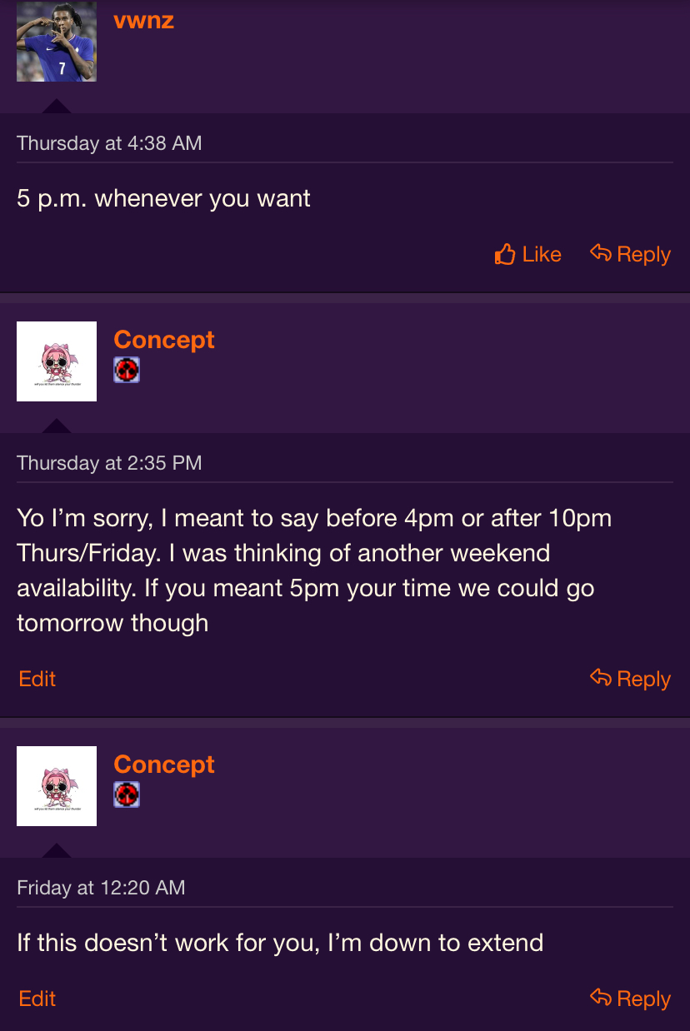
Task: Reply to the "down to extend" post
Action: pos(630,999)
